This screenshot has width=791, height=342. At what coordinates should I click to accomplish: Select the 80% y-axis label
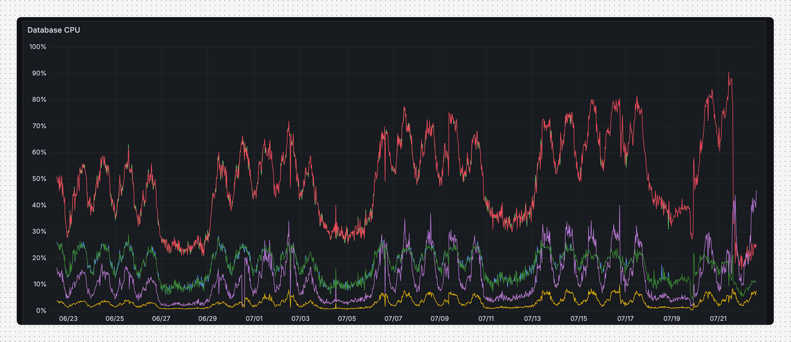(39, 100)
